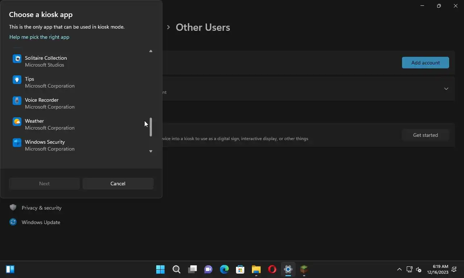Click the app list scroll up arrow
This screenshot has width=464, height=278.
[151, 51]
